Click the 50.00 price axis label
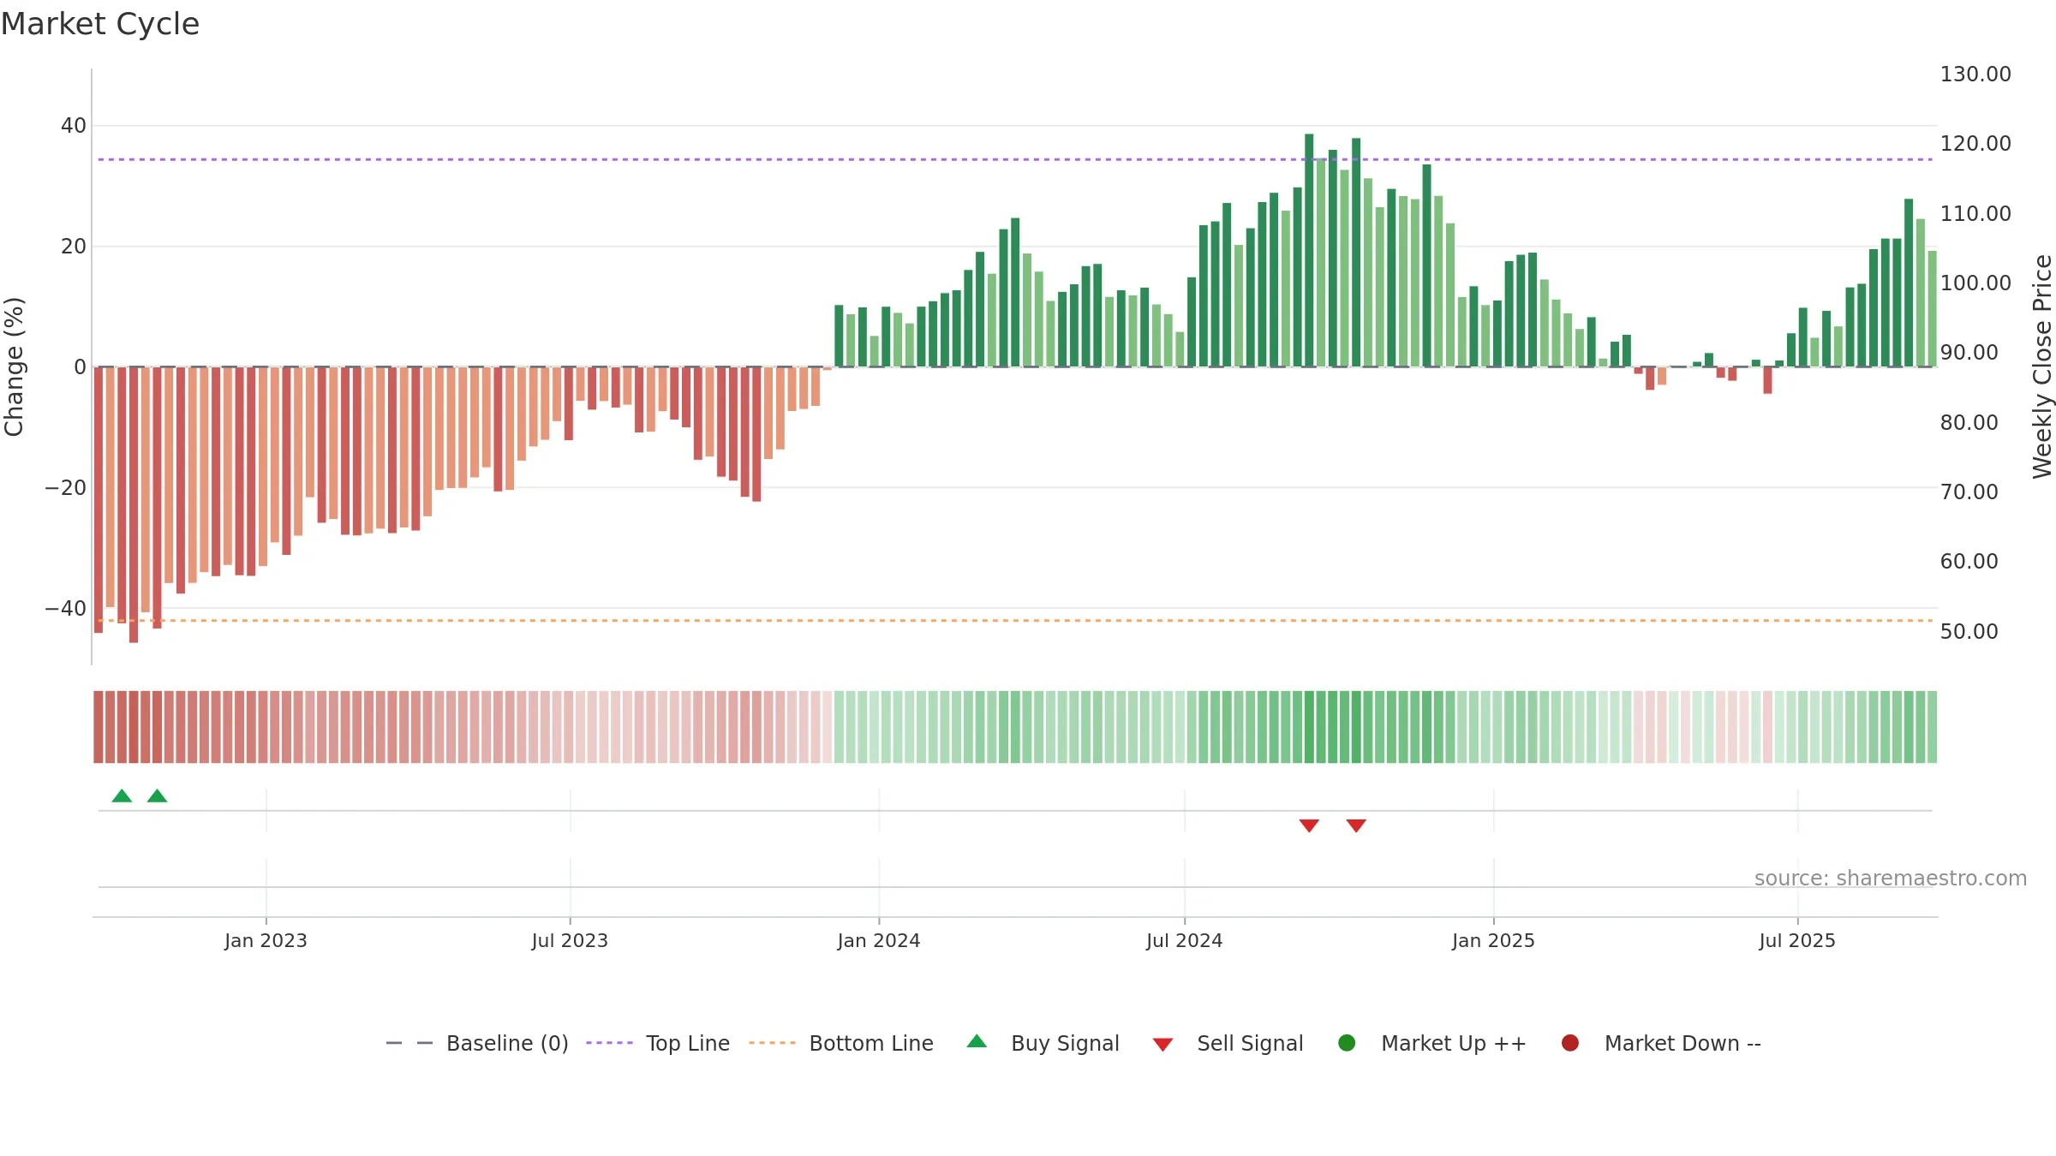The image size is (2056, 1156). 1969,632
